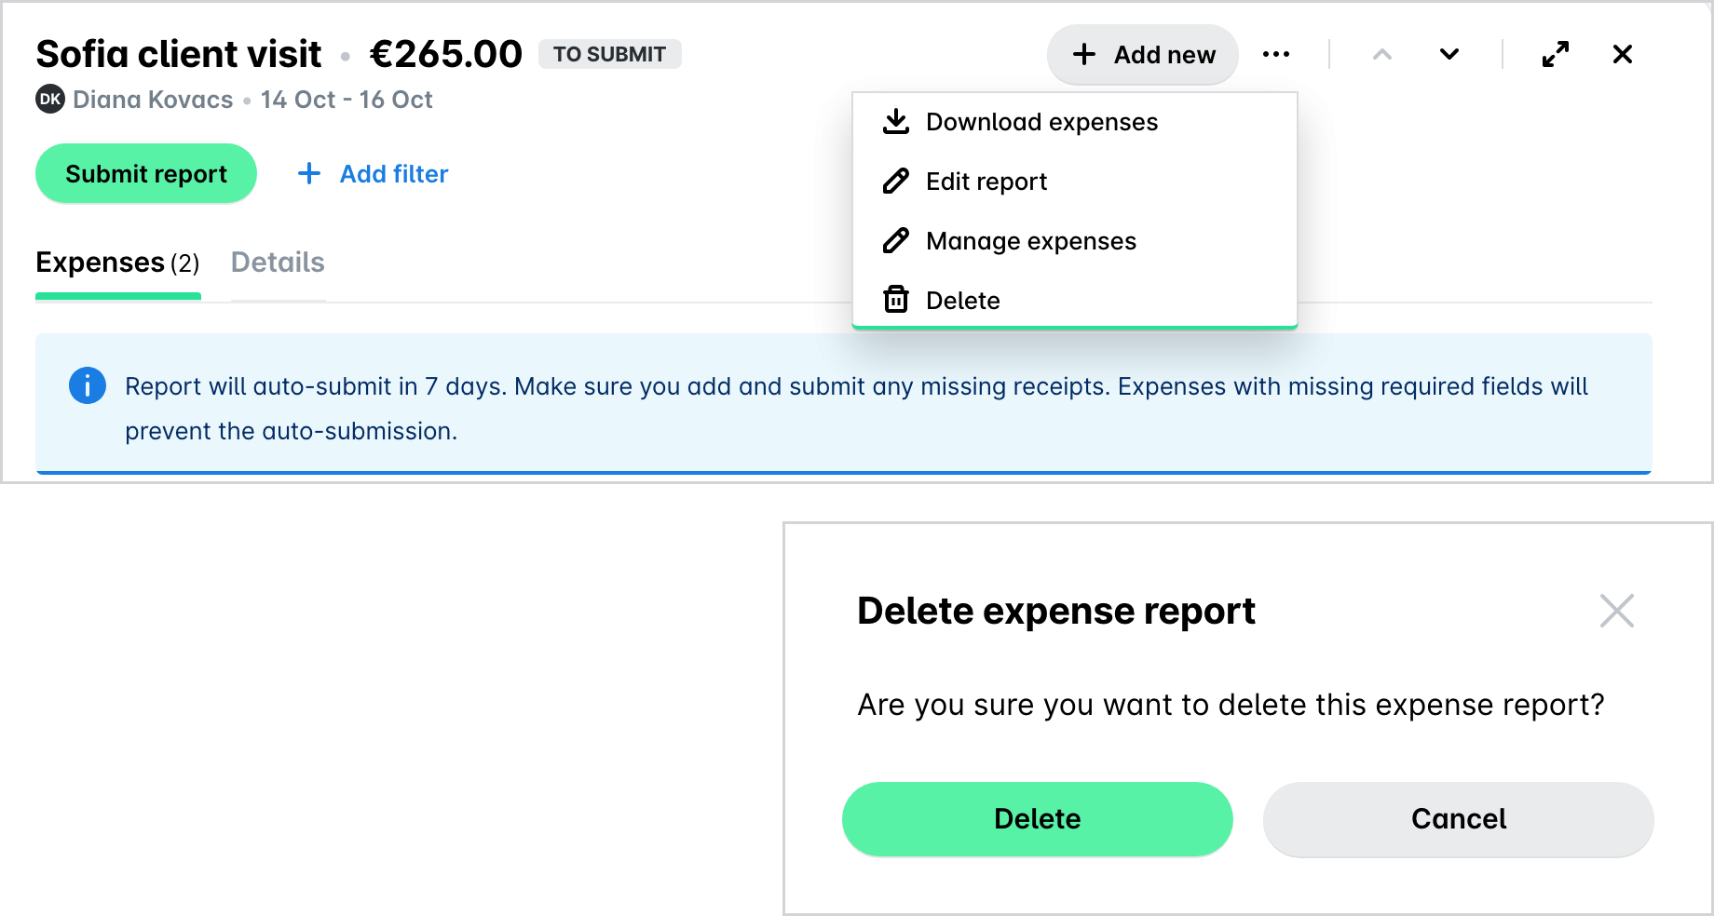This screenshot has width=1714, height=916.
Task: Click the DK avatar for Diana Kovacs
Action: tap(50, 99)
